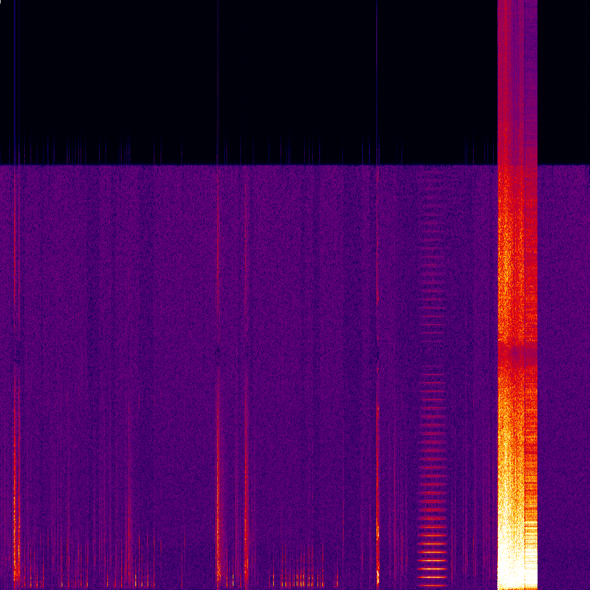This screenshot has height=590, width=590.
Task: Click the faint top harmonics just below the cutoff
Action: (433, 179)
